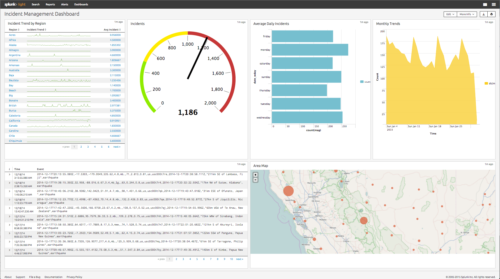Click the print dashboard icon
The image size is (500, 279).
click(491, 14)
